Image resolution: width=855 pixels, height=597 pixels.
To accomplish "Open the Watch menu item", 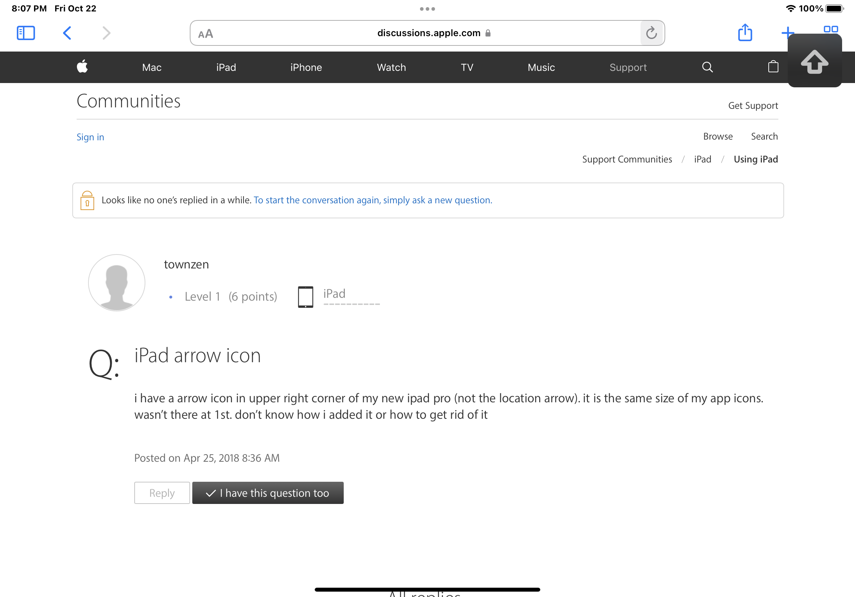I will (391, 67).
